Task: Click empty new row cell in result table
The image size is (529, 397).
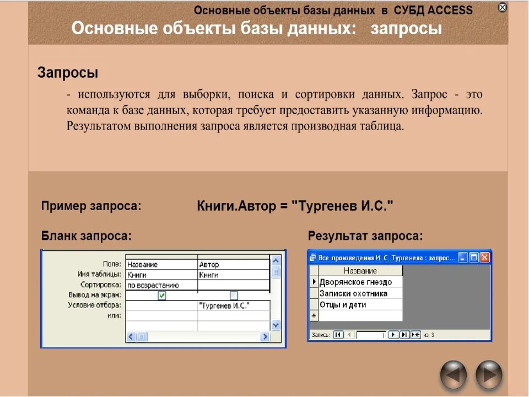Action: 360,315
